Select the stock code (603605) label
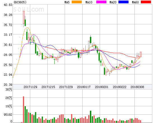This screenshot has width=168, height=123. tap(20, 2)
